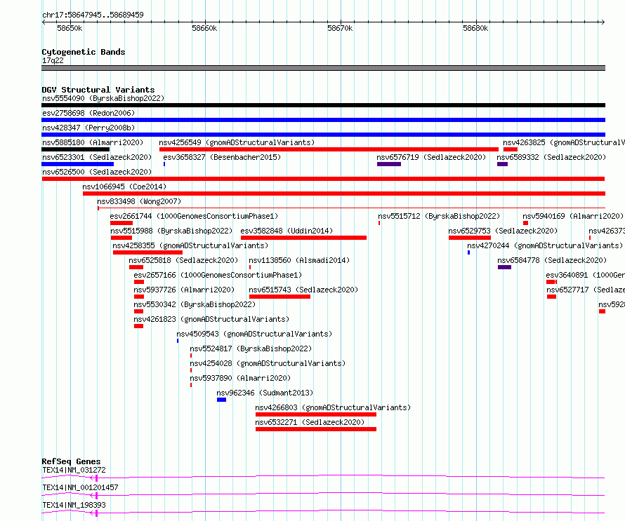Open the TEX14|NM_198393 gene label
The height and width of the screenshot is (521, 625).
click(x=74, y=505)
